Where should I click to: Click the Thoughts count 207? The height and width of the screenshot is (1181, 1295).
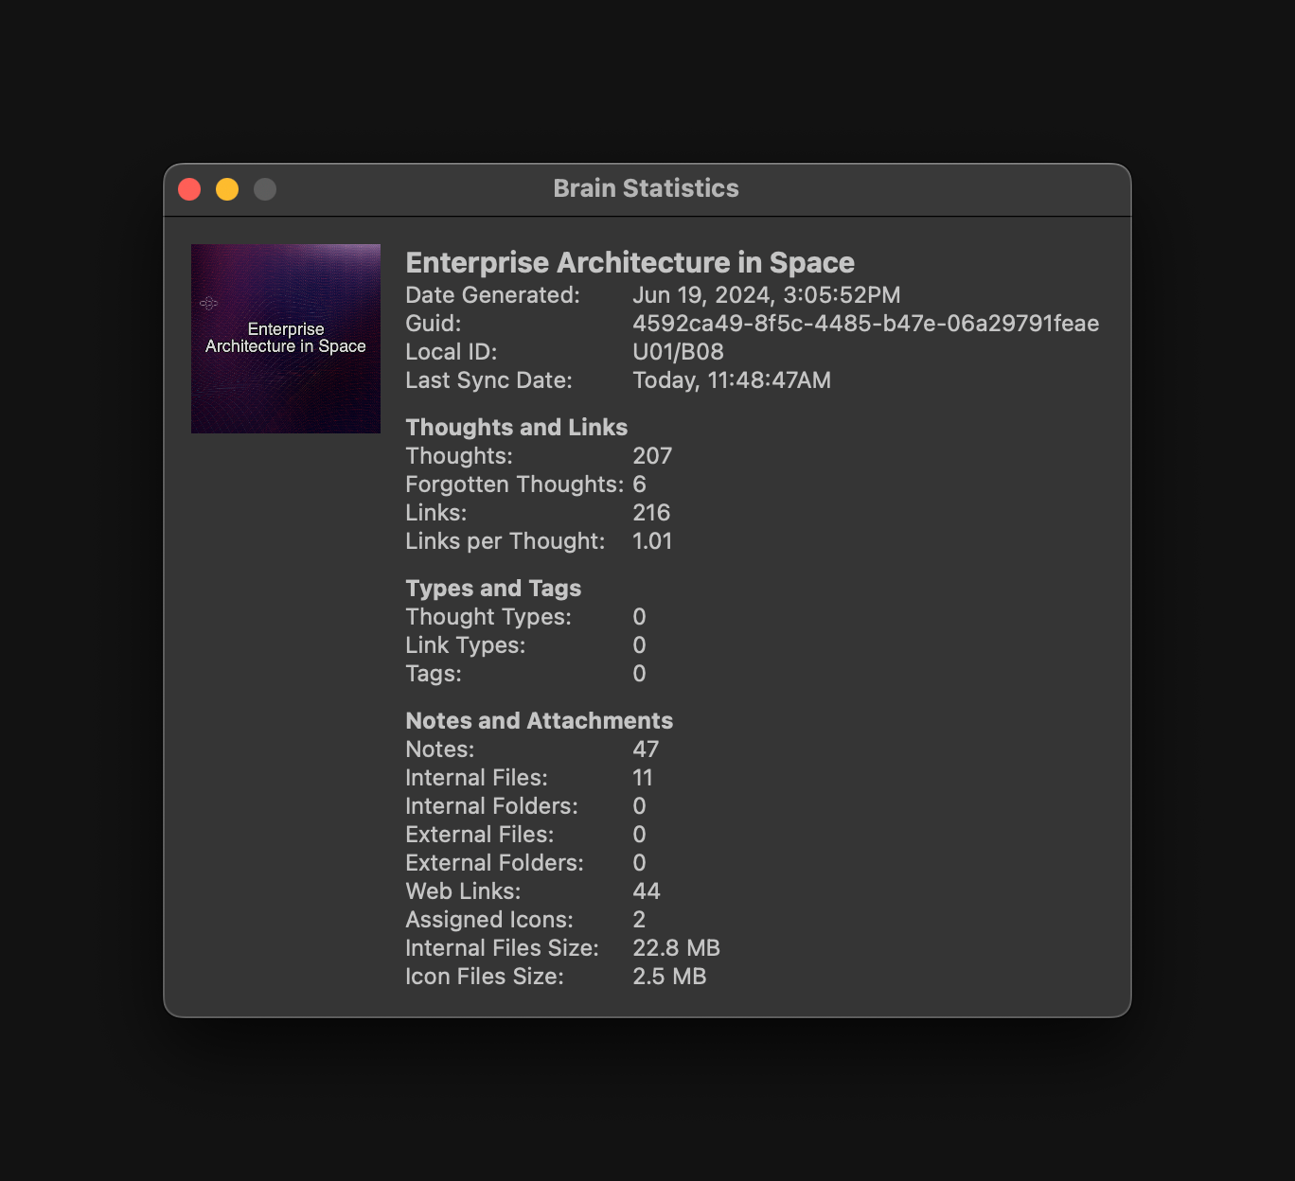651,456
